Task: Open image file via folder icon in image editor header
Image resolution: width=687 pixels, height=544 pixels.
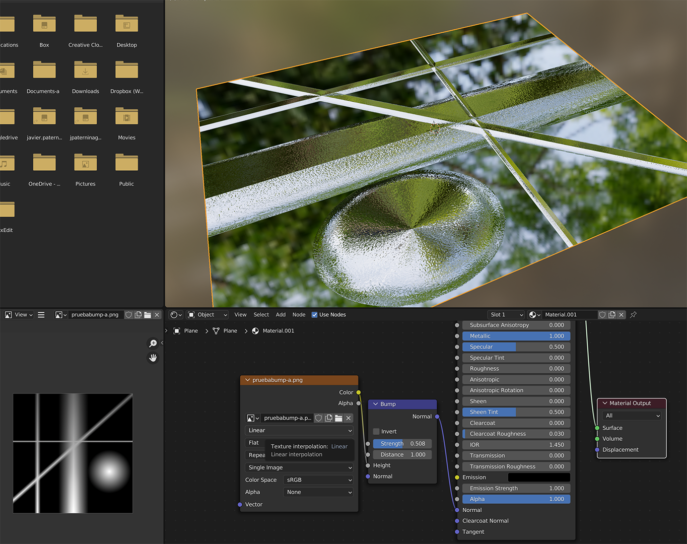Action: 148,315
